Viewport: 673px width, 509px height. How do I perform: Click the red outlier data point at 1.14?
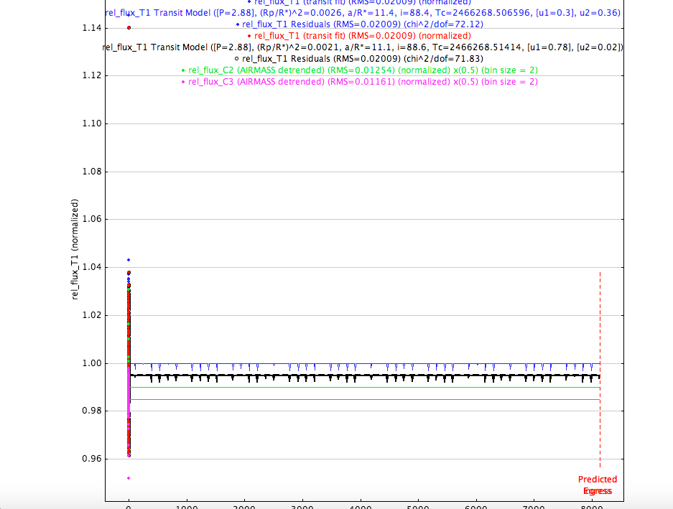click(x=129, y=28)
